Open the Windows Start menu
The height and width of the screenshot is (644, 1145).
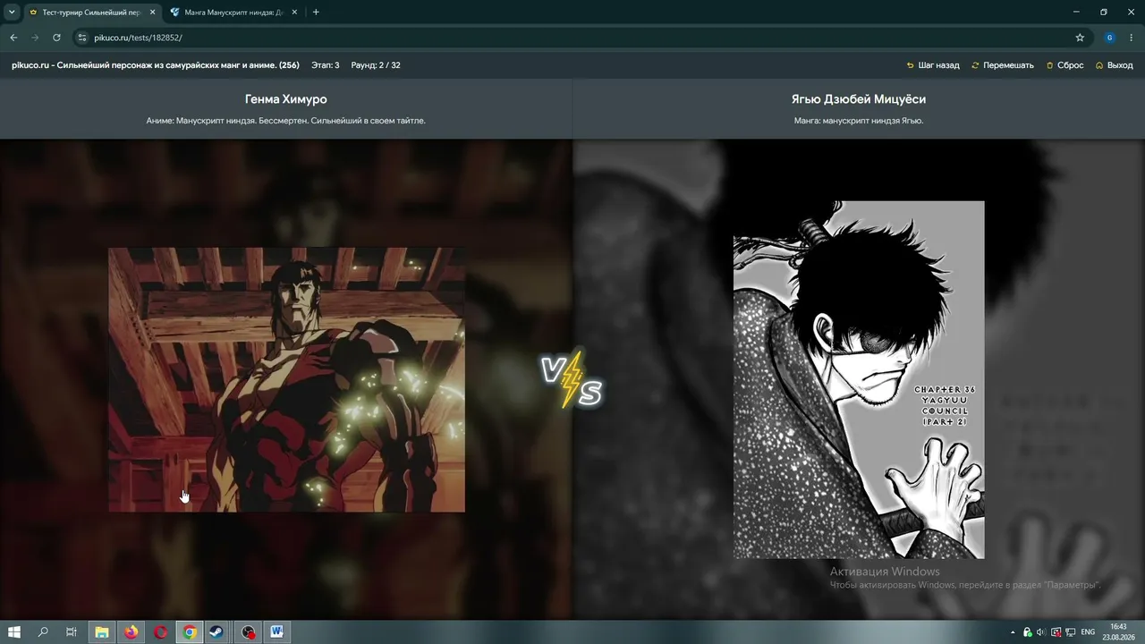[14, 632]
